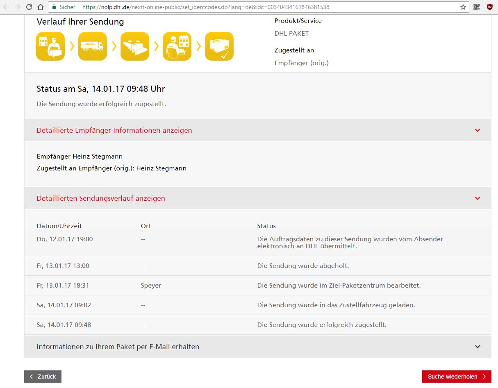Expand email info section with dark chevron

(478, 347)
